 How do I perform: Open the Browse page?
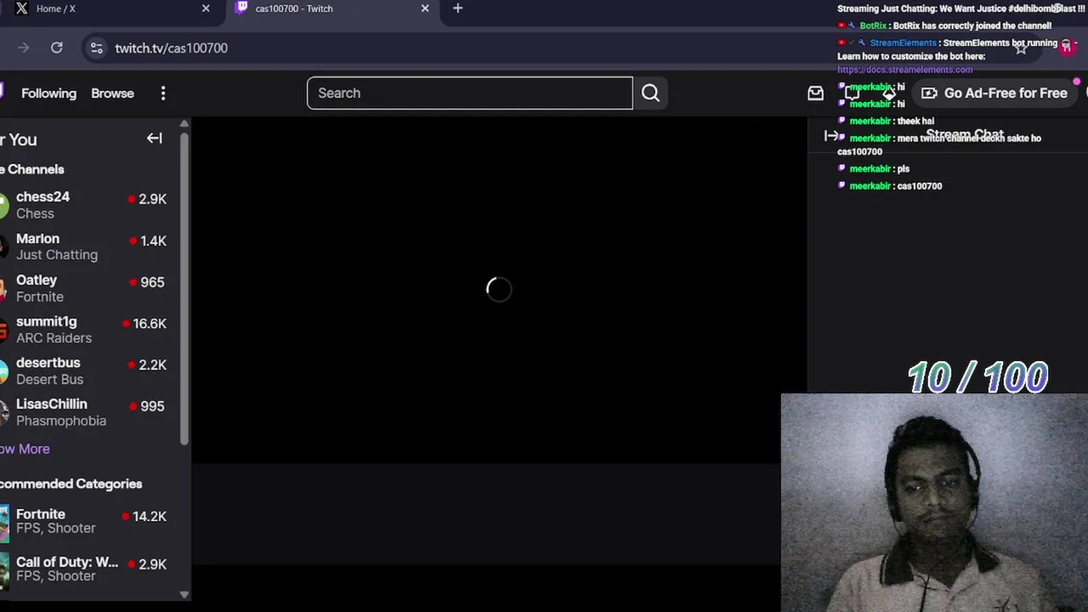pyautogui.click(x=112, y=93)
